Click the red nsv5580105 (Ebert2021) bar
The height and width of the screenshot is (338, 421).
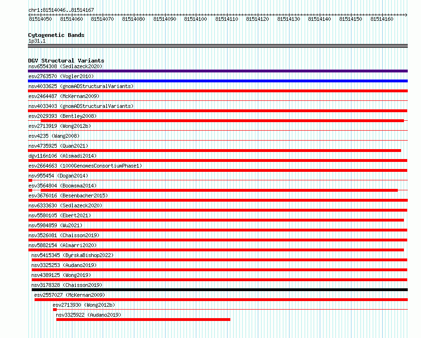[x=216, y=220]
